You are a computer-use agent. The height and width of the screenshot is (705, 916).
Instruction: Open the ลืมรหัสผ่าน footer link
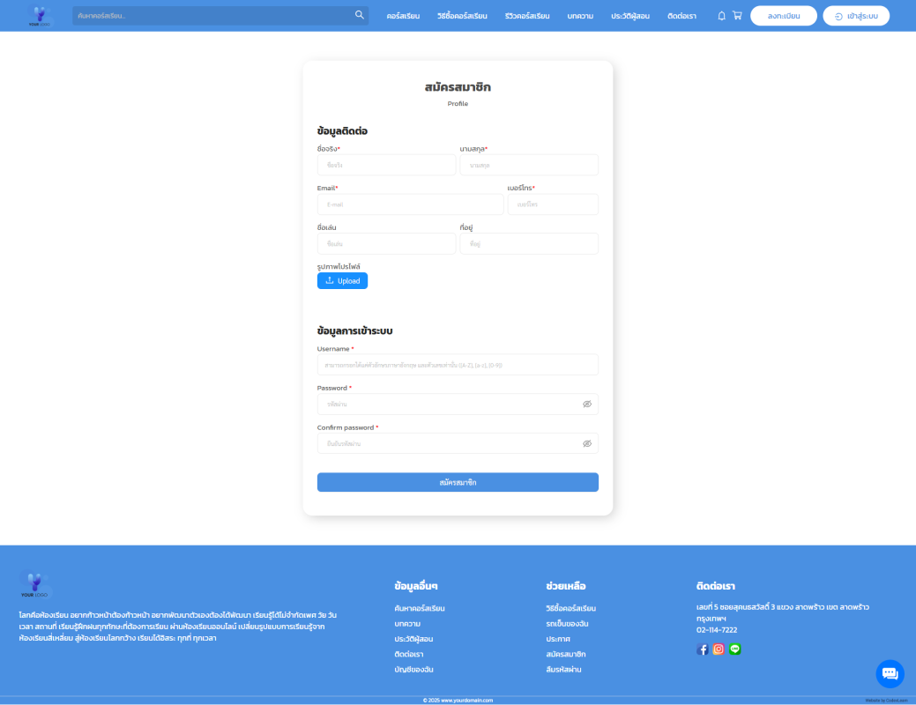click(x=563, y=670)
